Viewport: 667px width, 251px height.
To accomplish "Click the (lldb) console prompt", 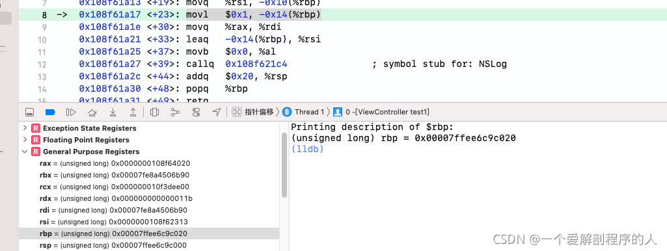I will click(x=308, y=150).
